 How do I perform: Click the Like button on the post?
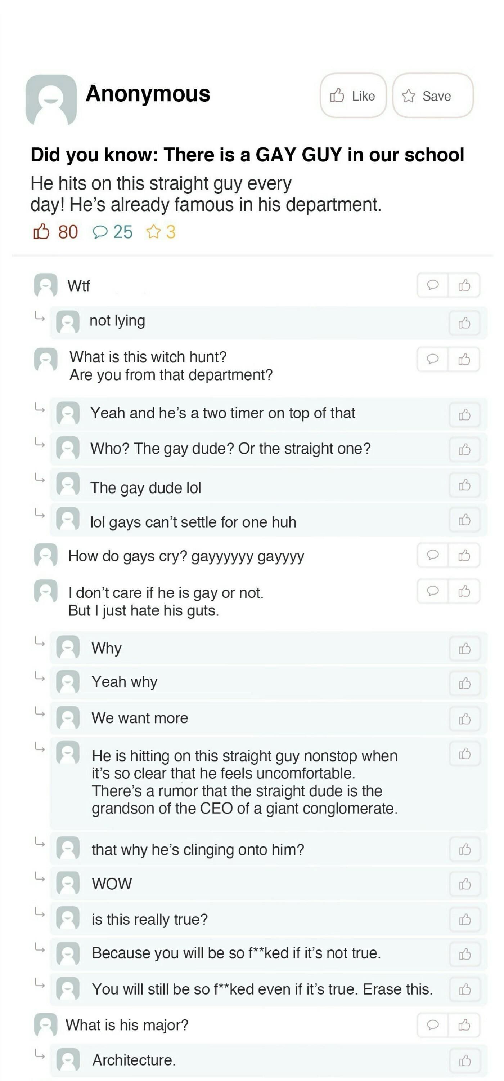pyautogui.click(x=353, y=96)
